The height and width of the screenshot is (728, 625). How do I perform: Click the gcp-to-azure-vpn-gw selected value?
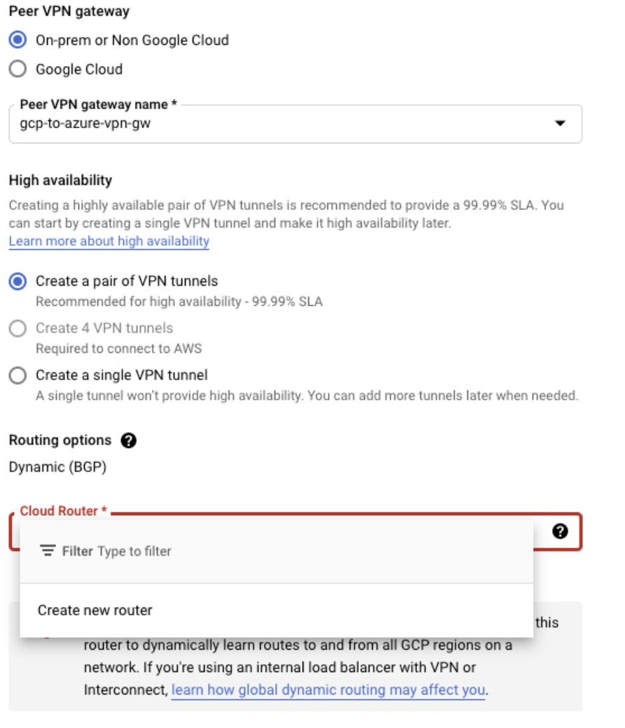tap(85, 123)
